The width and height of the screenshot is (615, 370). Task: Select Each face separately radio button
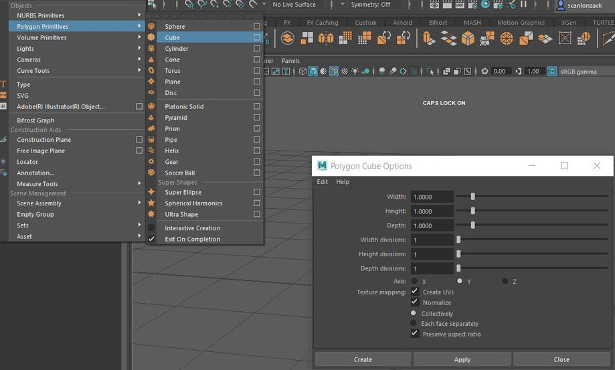(x=413, y=323)
